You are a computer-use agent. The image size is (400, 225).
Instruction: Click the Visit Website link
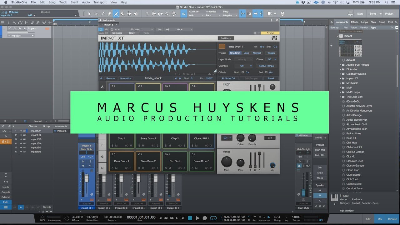[347, 211]
